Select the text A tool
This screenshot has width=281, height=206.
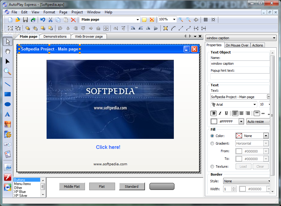[8, 114]
